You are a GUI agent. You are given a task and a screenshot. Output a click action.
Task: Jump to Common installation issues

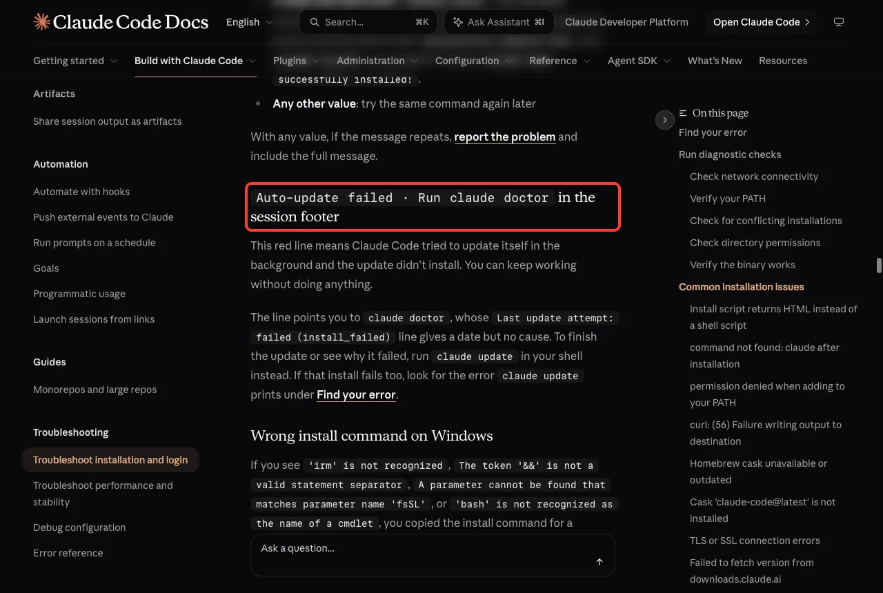tap(742, 287)
